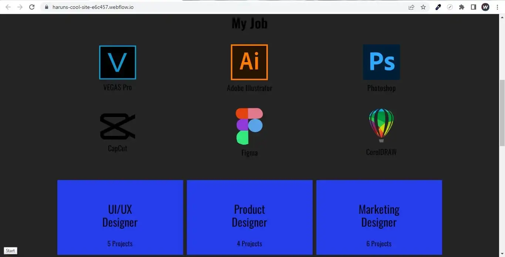Click the page vertical scrollbar thumb
This screenshot has width=505, height=257.
[x=502, y=113]
